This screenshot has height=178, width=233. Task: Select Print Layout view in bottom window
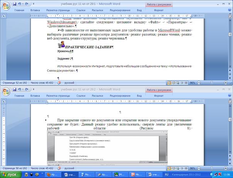point(169,168)
